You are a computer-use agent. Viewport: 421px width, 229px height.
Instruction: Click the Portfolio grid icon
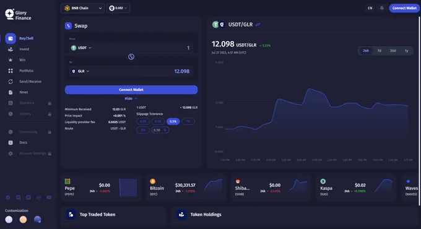(11, 71)
